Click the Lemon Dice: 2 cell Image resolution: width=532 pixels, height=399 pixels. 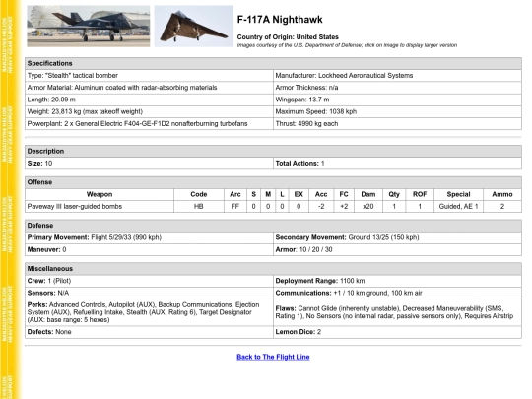397,332
